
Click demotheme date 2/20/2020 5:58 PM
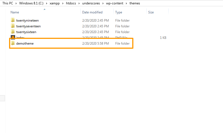pyautogui.click(x=95, y=44)
